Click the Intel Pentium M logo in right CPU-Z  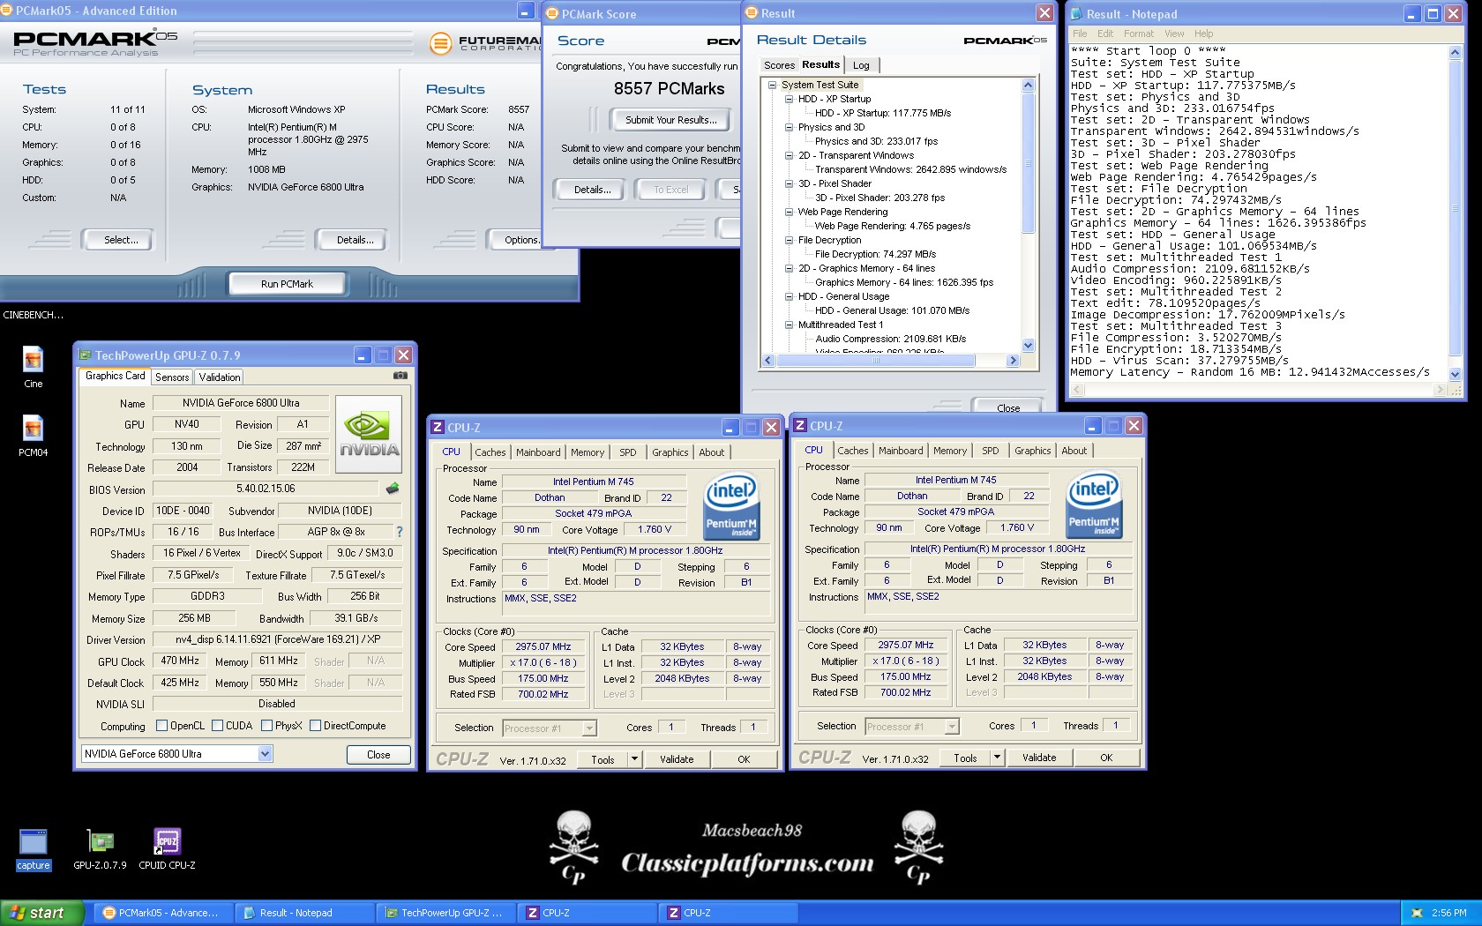pyautogui.click(x=1094, y=505)
